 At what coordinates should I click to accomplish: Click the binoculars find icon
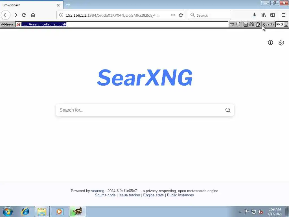click(252, 24)
